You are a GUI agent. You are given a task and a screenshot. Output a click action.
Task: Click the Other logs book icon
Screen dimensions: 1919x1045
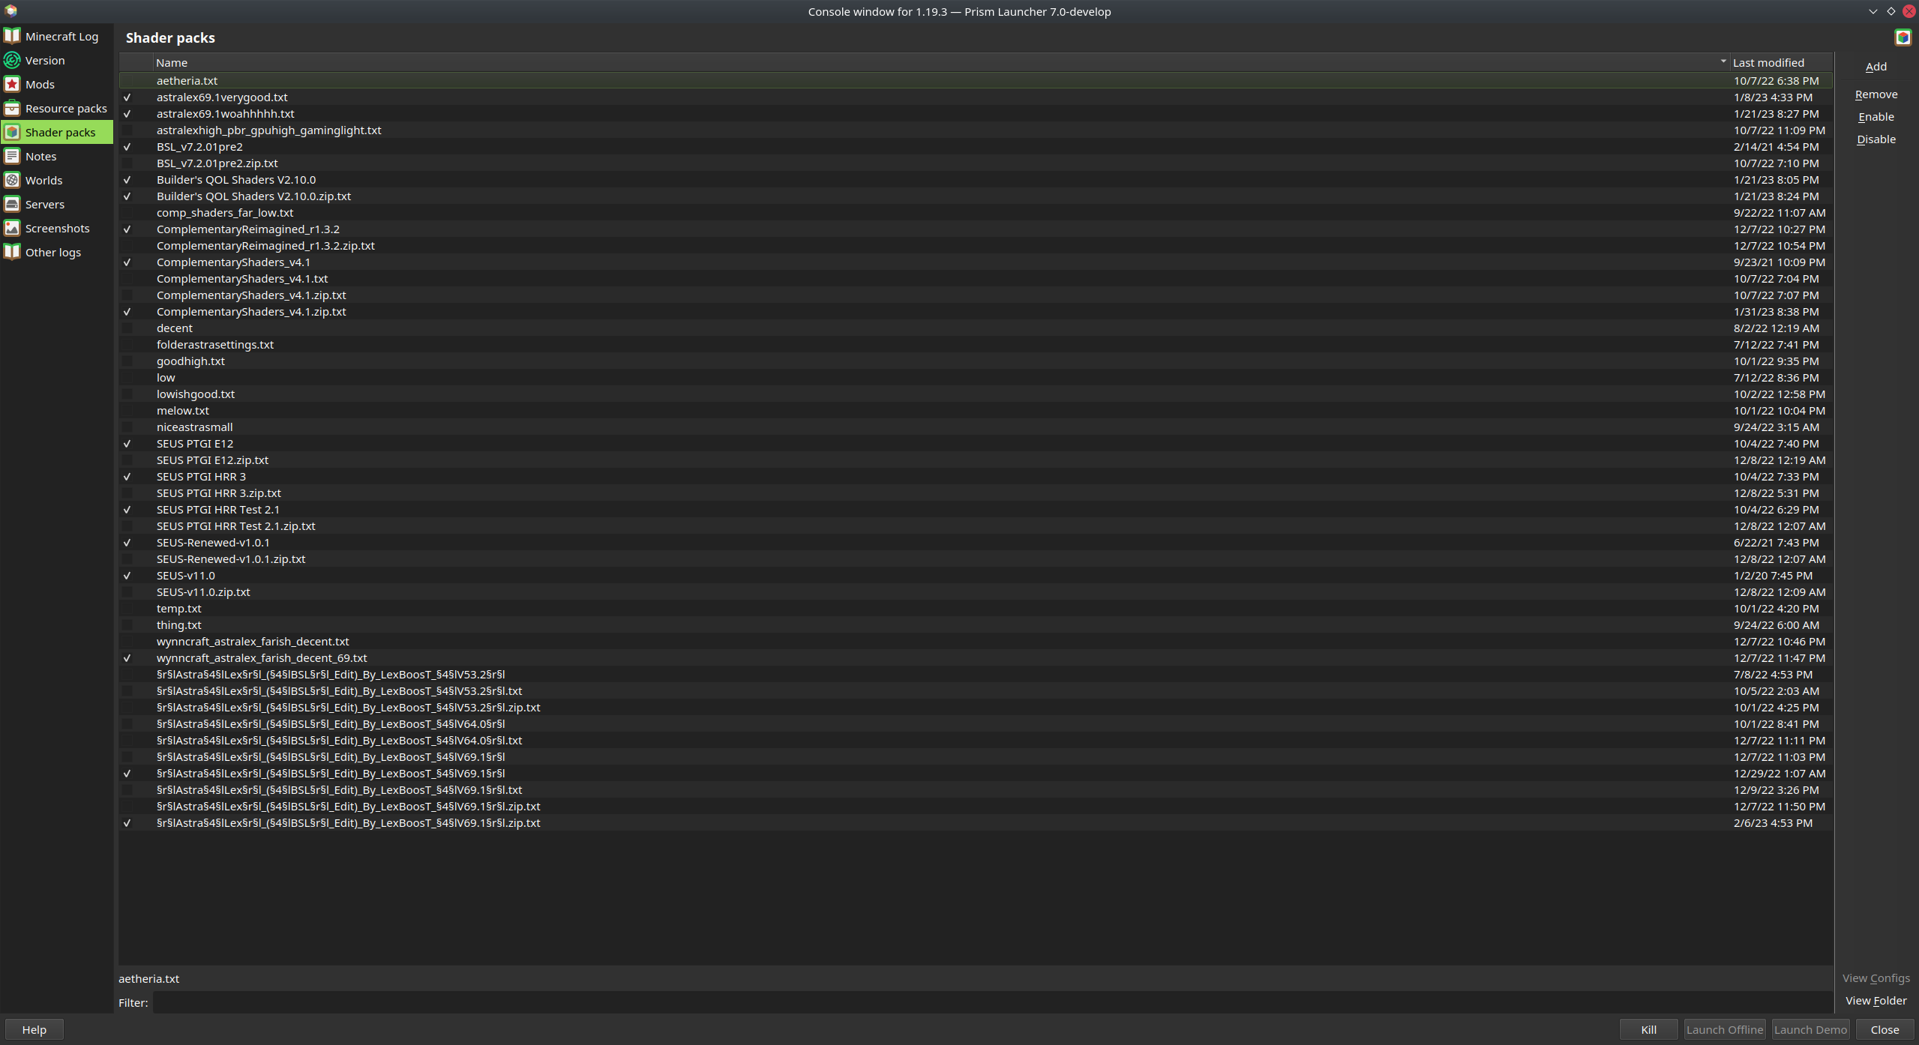click(x=12, y=252)
